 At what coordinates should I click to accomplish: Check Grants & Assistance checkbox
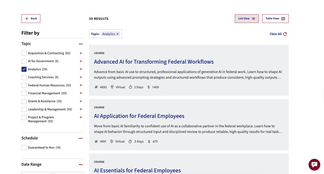(24, 101)
